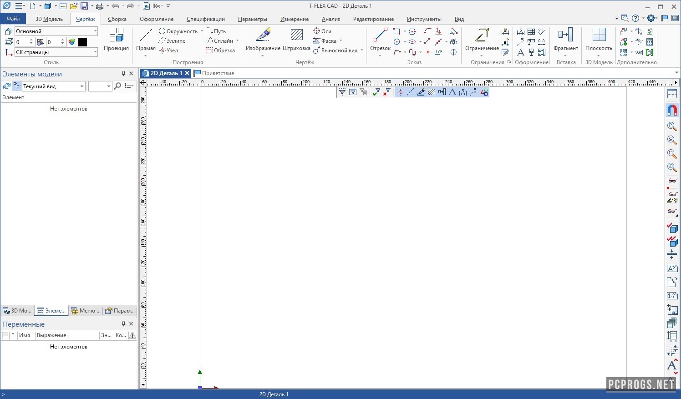This screenshot has width=681, height=399.
Task: Choose the Фаска chamfer tool
Action: coord(325,41)
